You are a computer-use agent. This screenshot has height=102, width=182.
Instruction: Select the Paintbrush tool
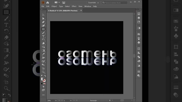tap(43, 33)
